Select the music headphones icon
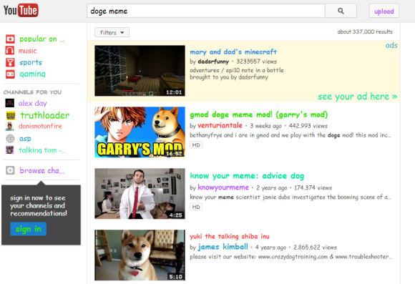 [x=10, y=51]
